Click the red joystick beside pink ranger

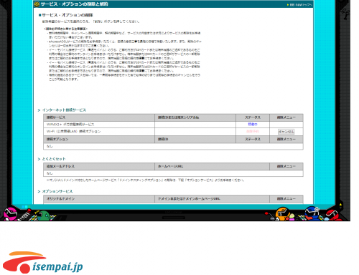(27, 213)
